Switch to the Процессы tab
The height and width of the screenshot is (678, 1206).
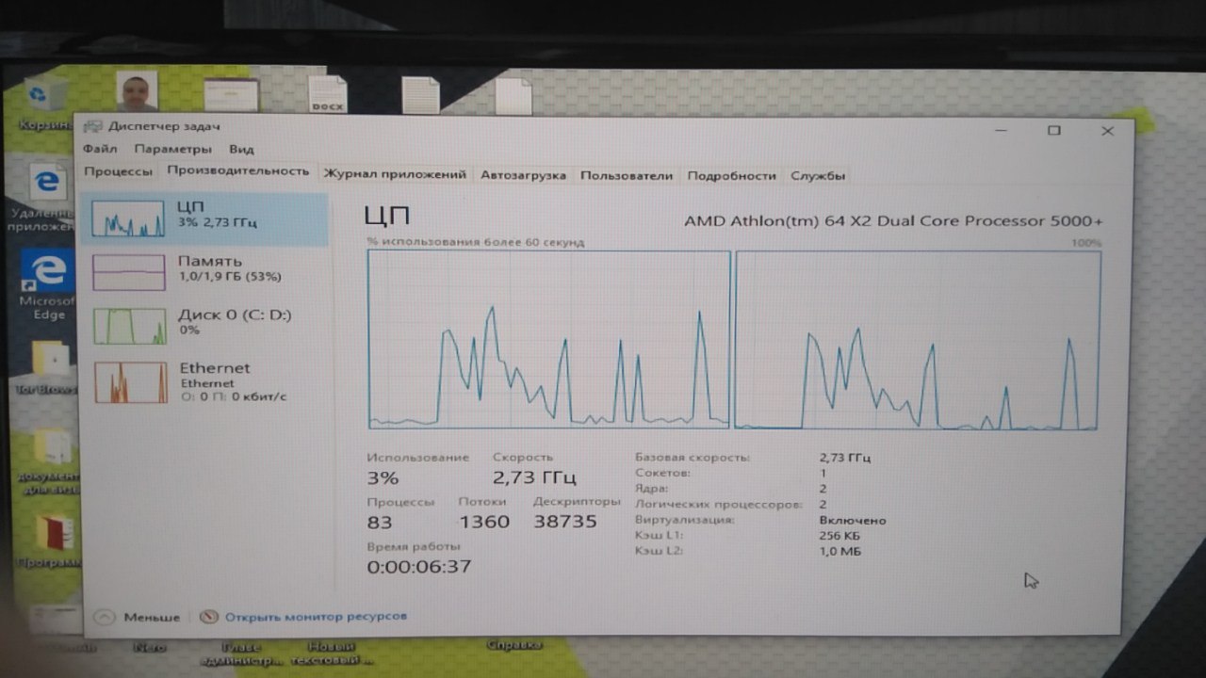(118, 172)
